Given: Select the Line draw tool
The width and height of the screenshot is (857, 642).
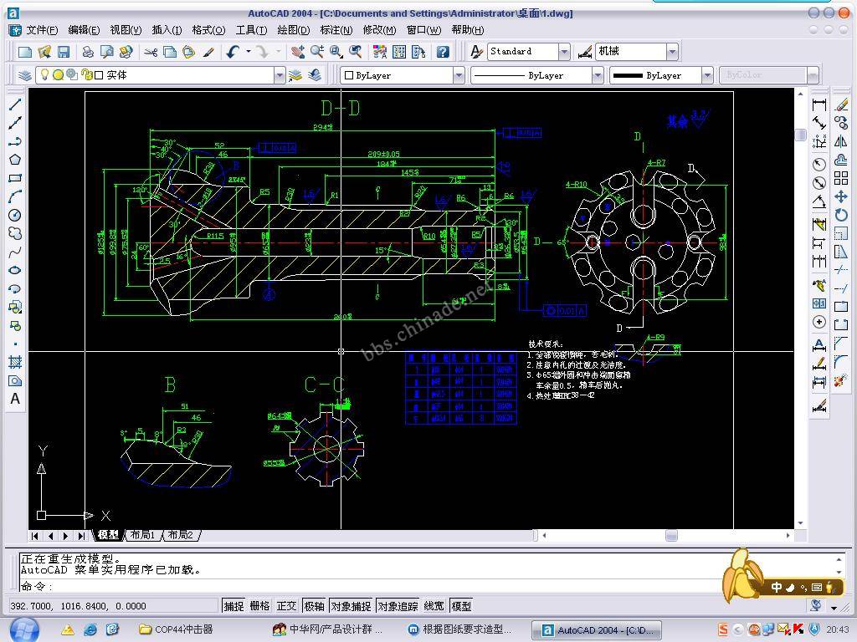Looking at the screenshot, I should (x=15, y=104).
